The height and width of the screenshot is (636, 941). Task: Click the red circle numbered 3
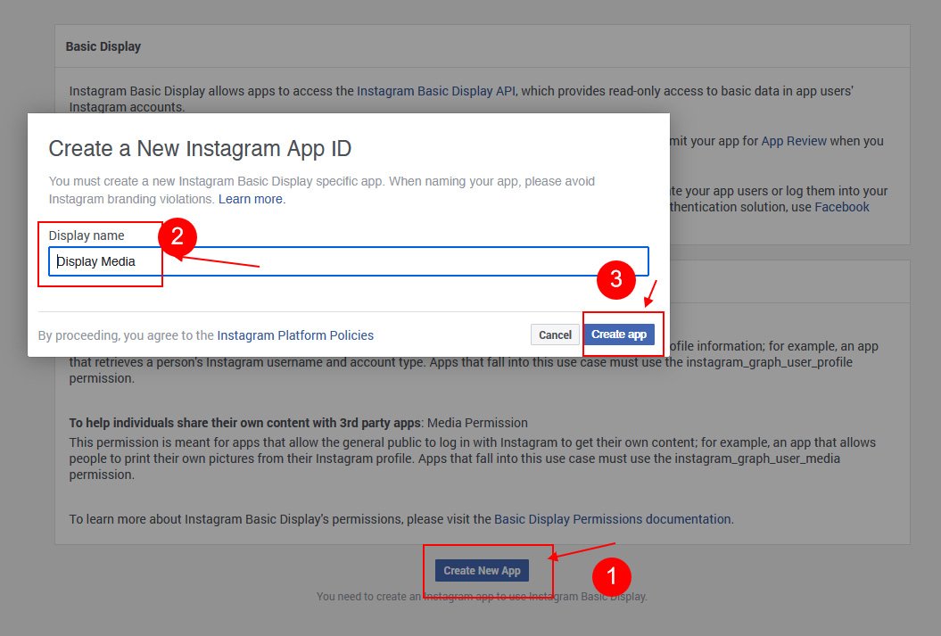point(615,280)
